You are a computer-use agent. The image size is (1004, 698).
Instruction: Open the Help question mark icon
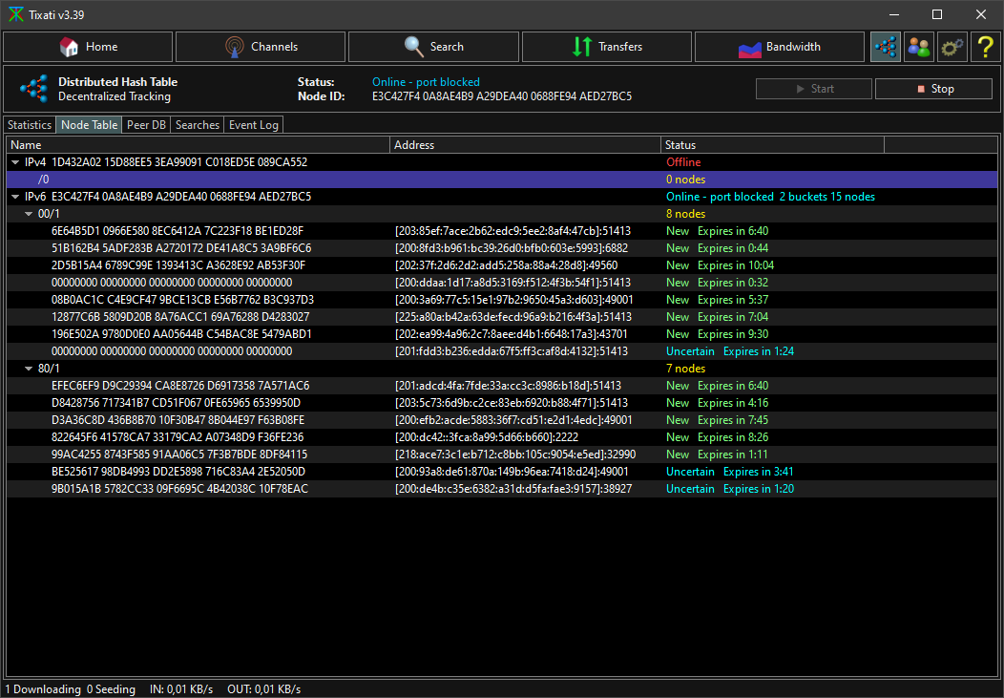coord(984,47)
